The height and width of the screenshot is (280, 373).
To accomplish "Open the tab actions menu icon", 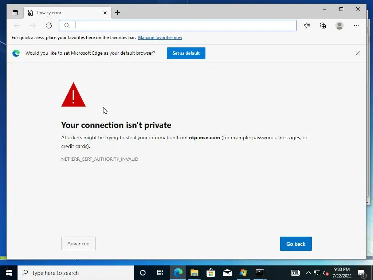I will pyautogui.click(x=15, y=13).
